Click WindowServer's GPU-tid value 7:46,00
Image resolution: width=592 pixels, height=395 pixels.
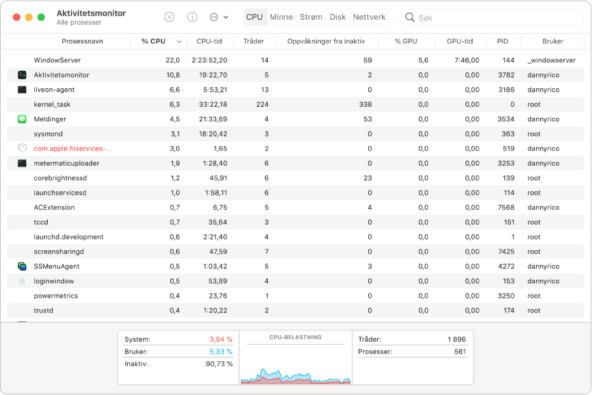tap(467, 60)
